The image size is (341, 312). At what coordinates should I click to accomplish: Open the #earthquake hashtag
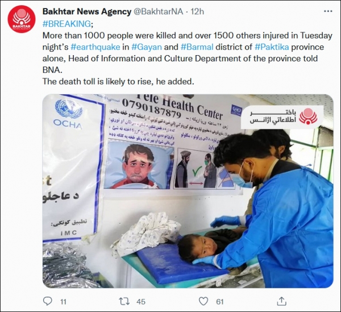(95, 47)
